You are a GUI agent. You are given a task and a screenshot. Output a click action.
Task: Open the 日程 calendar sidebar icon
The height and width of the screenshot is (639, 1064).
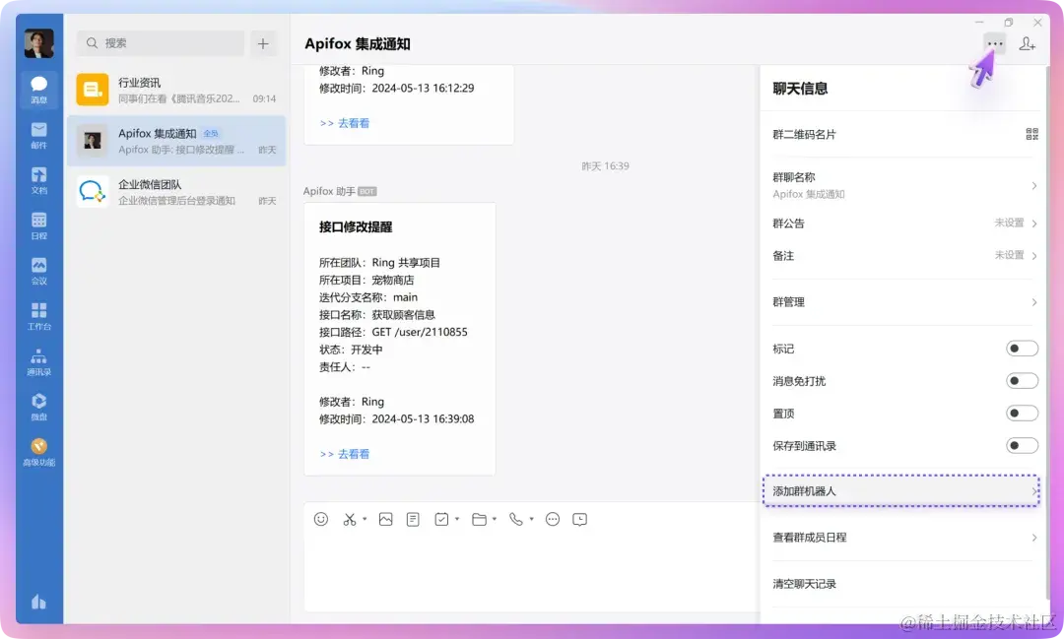point(38,225)
